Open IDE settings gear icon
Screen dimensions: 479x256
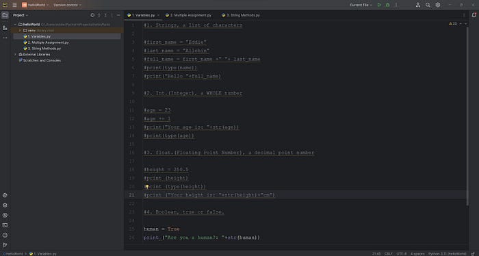438,5
